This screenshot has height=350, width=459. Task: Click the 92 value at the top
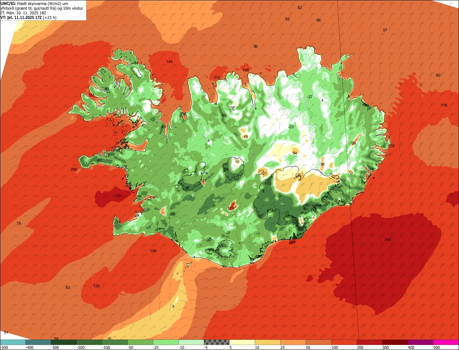287,19
